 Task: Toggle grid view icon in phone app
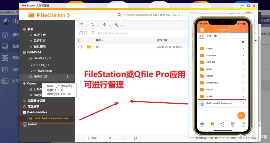[x=243, y=42]
